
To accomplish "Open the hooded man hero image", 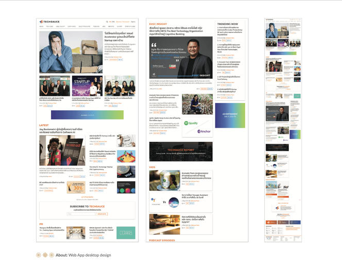I will tap(71, 52).
